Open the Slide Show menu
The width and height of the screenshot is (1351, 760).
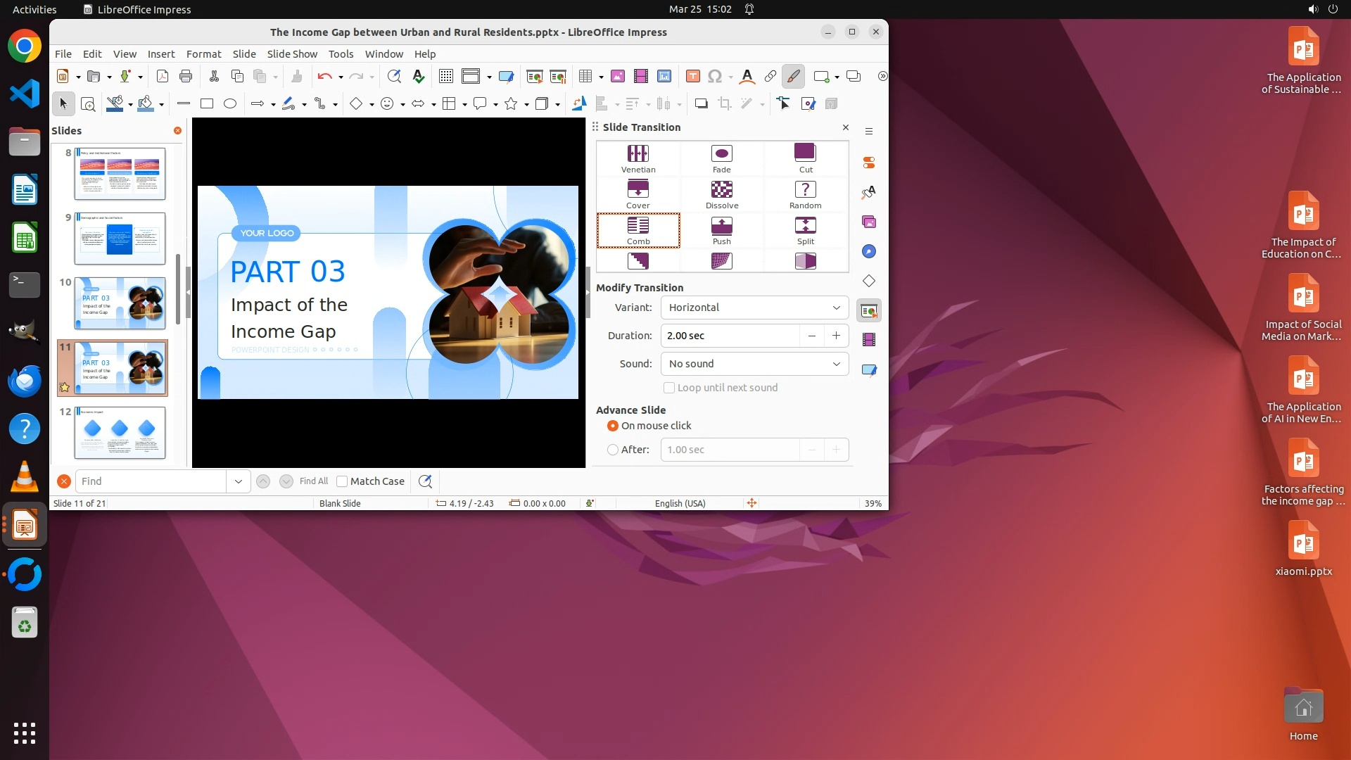tap(292, 54)
